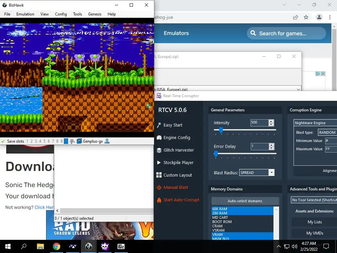Screen dimensions: 337x253
Task: Select save slot 7 in BizHawk
Action: tap(53, 141)
